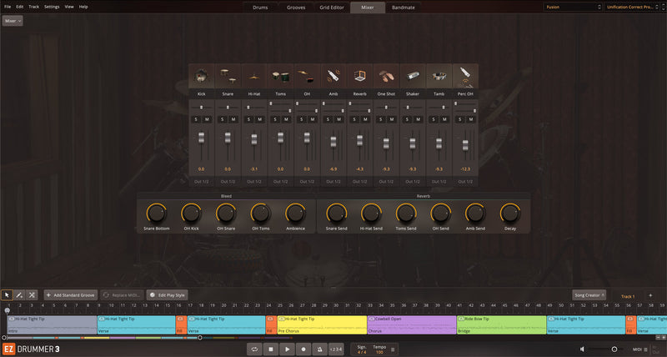Select the Hi-Hat channel cymbal icon
This screenshot has width=667, height=357.
point(253,77)
